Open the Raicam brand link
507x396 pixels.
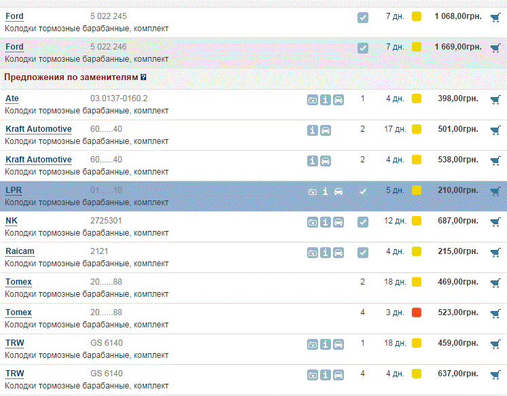point(20,251)
